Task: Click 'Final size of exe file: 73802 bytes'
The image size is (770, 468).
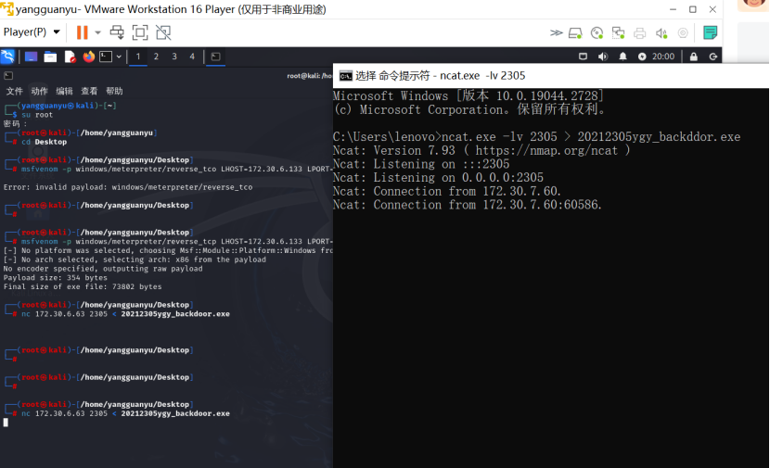Action: click(x=83, y=286)
